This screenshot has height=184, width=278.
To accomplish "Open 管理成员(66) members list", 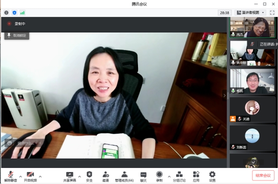I will [x=124, y=176].
